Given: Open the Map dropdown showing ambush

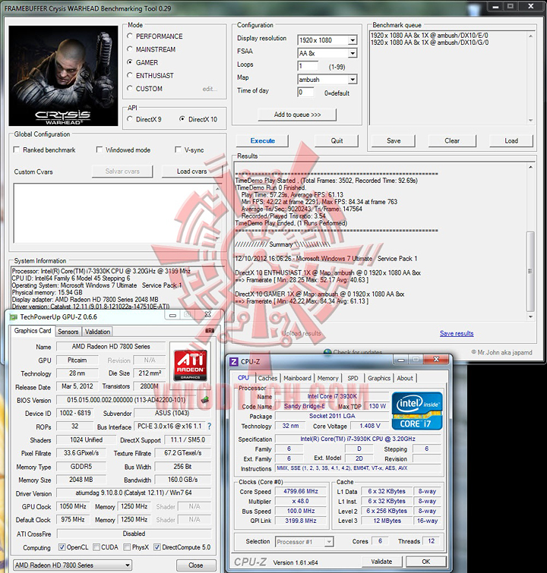Looking at the screenshot, I should point(352,79).
